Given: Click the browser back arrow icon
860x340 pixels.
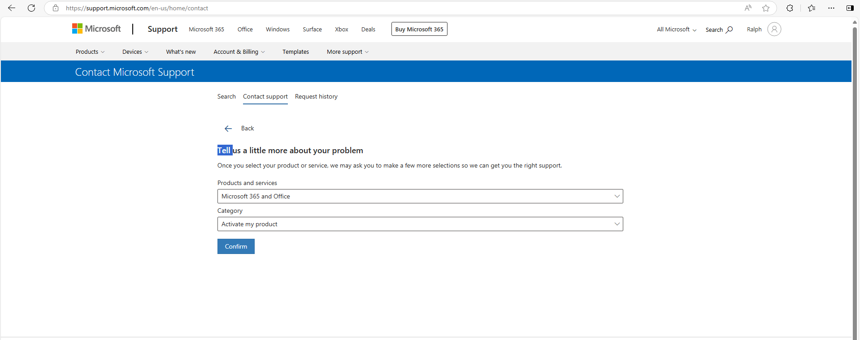Looking at the screenshot, I should point(12,8).
